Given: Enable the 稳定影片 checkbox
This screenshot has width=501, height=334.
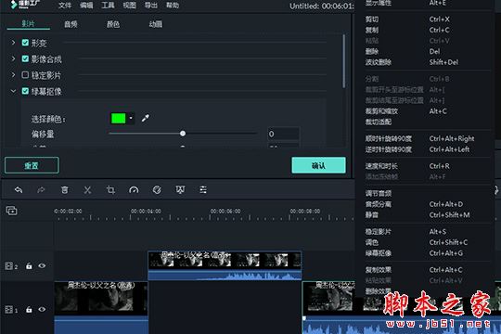Looking at the screenshot, I should (x=25, y=75).
